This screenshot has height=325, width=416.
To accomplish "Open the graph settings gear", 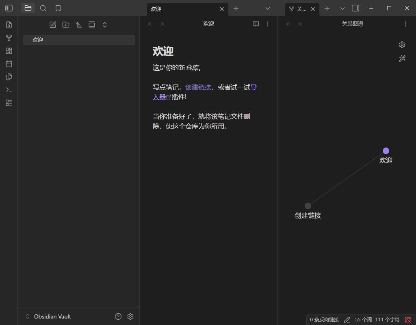I will point(402,45).
